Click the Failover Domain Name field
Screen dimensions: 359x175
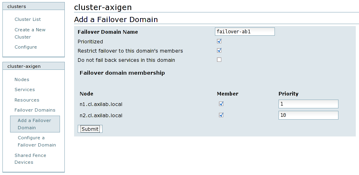pyautogui.click(x=245, y=32)
